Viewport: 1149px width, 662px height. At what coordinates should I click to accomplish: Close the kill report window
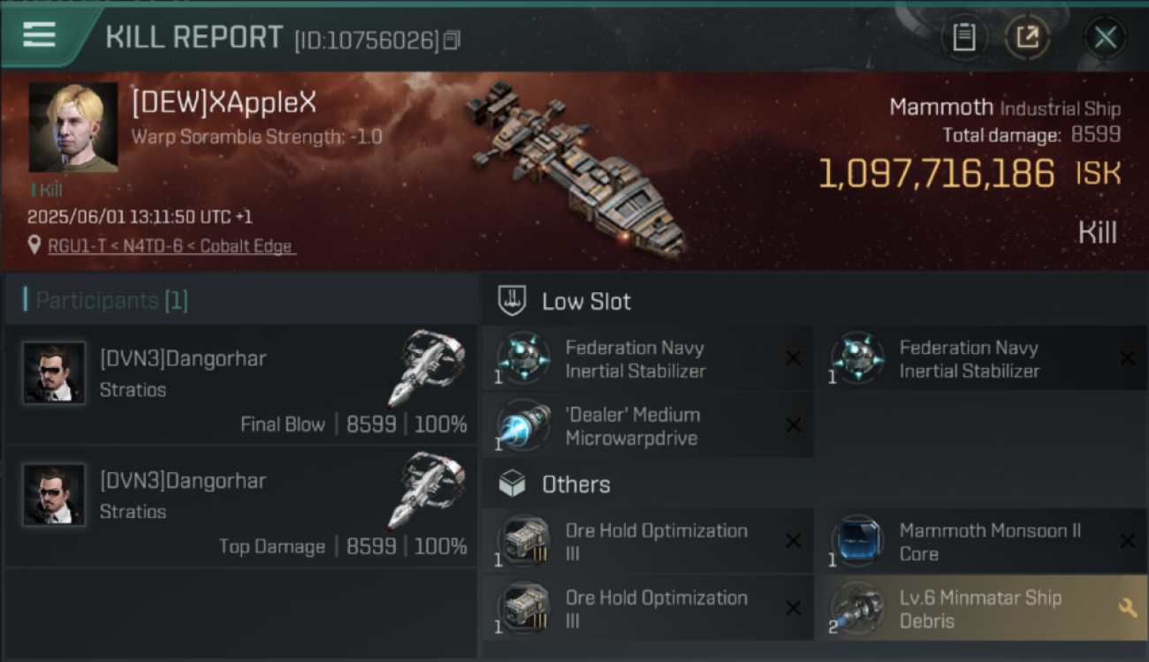(1105, 37)
